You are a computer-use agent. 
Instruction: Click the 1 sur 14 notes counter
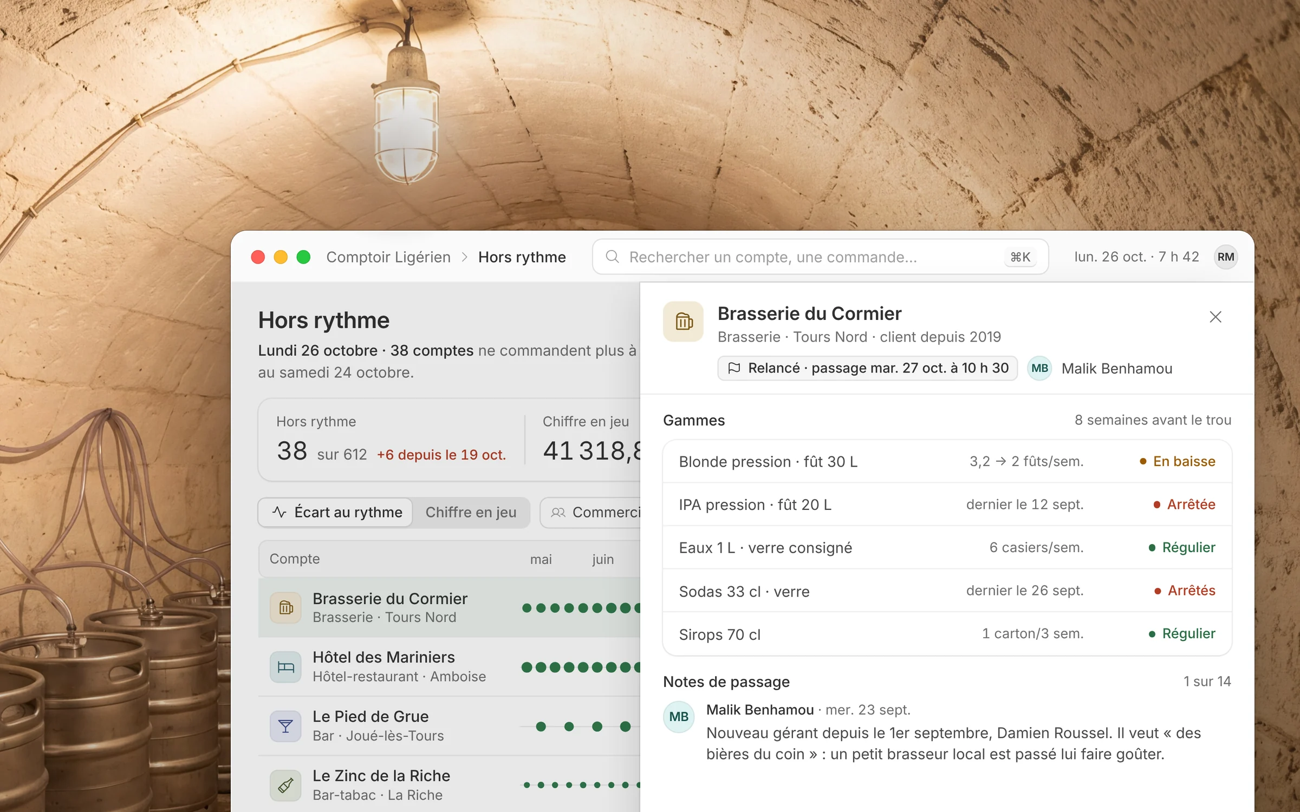point(1207,681)
